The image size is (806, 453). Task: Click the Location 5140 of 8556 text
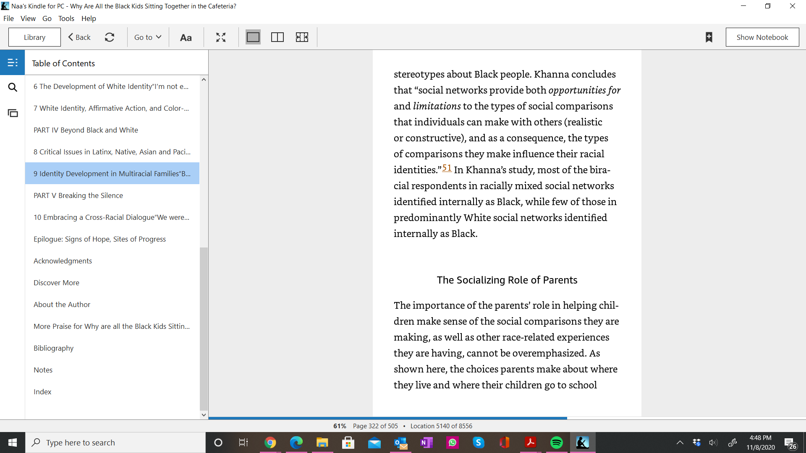441,426
